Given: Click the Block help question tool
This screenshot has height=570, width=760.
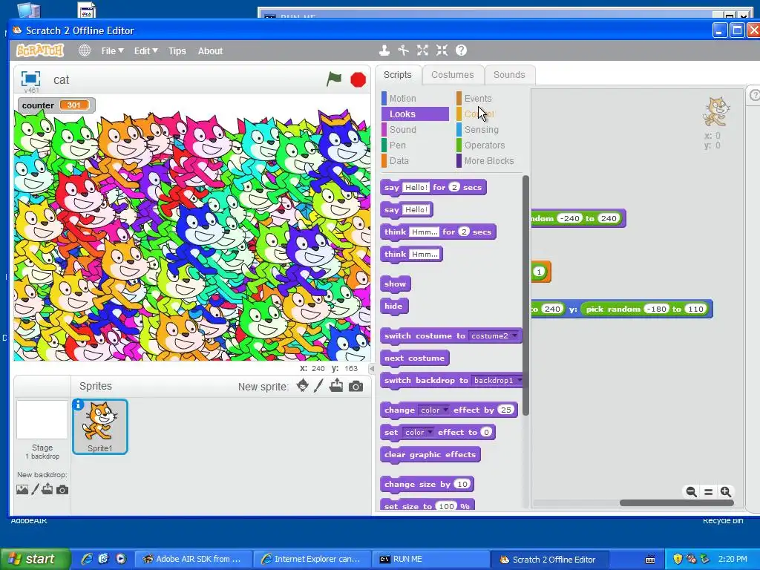Looking at the screenshot, I should tap(462, 50).
